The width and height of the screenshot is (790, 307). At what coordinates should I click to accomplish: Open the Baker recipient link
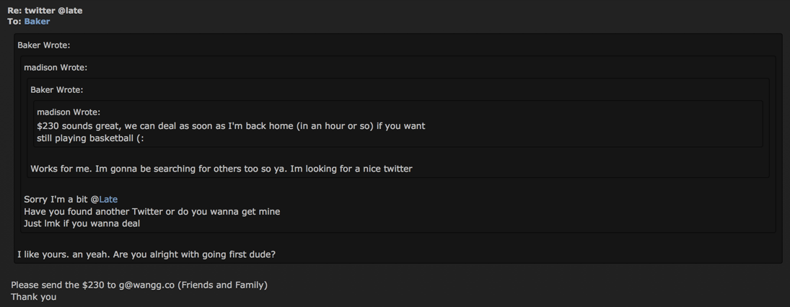pos(37,22)
